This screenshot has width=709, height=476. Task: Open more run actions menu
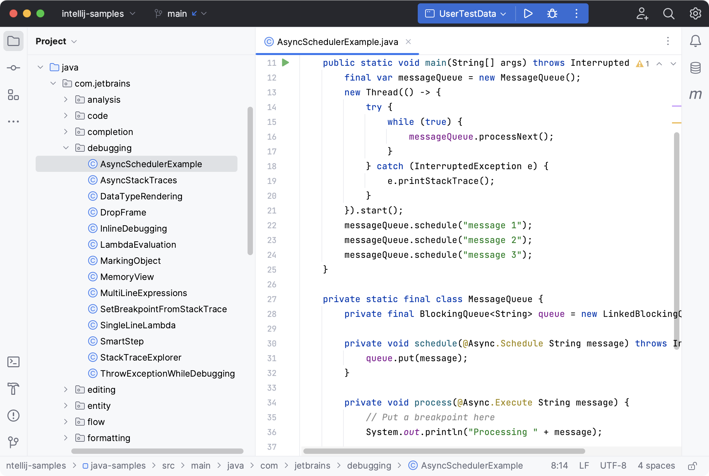coord(576,13)
